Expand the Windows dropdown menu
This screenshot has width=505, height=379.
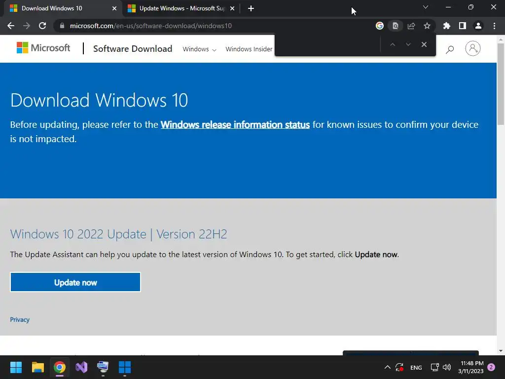pyautogui.click(x=199, y=49)
